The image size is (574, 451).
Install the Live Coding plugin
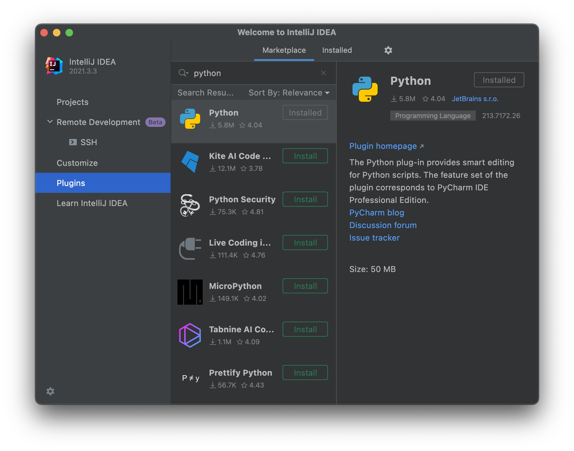click(x=305, y=242)
